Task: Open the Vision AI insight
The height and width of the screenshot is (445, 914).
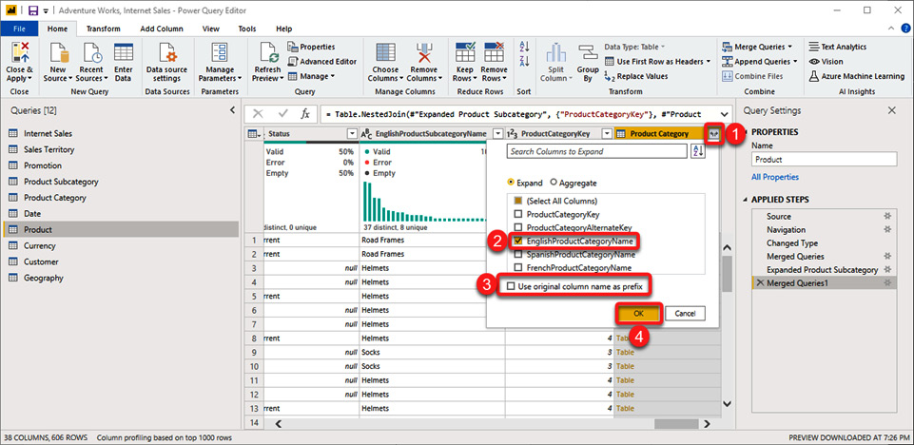Action: click(x=826, y=61)
